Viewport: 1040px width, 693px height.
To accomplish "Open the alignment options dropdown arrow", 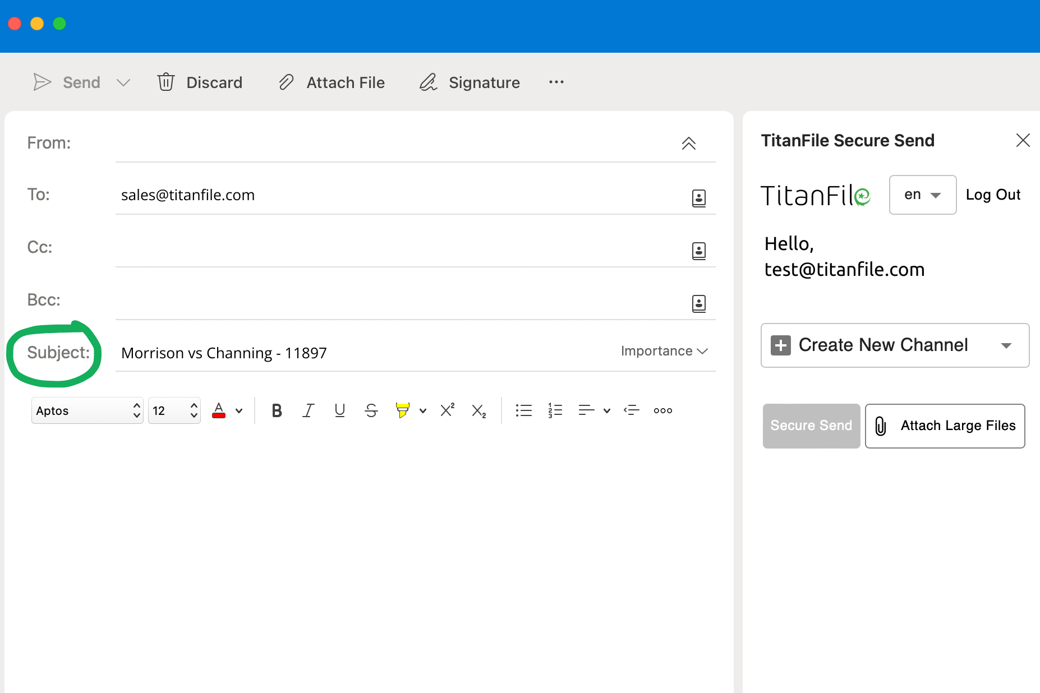I will pyautogui.click(x=607, y=411).
